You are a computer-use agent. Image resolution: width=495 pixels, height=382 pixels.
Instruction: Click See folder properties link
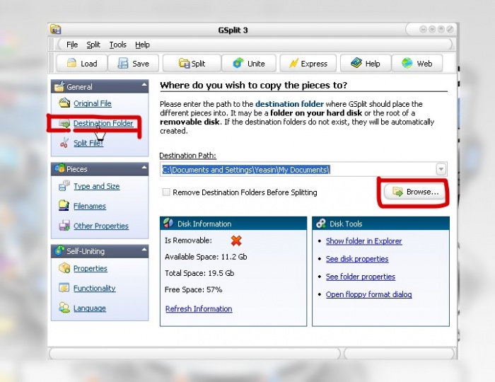pos(360,277)
